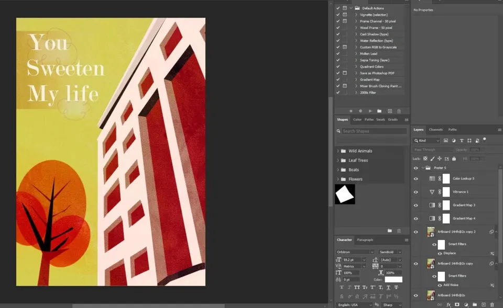Toggle checkmark for Gradient Map action

pos(338,79)
